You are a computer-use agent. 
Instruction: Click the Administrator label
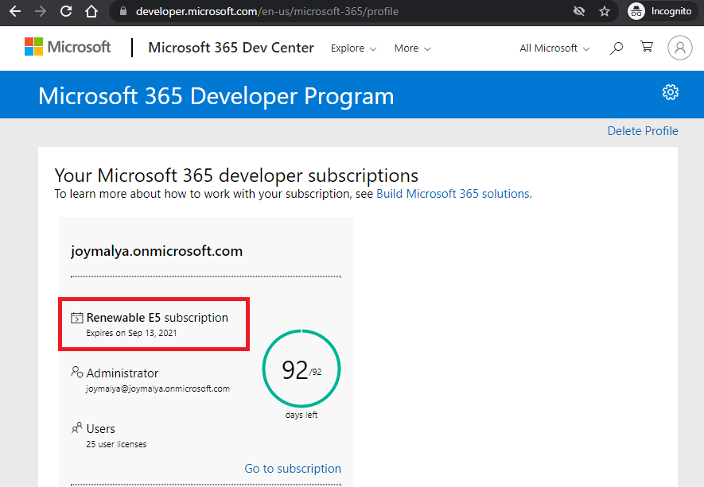point(123,373)
